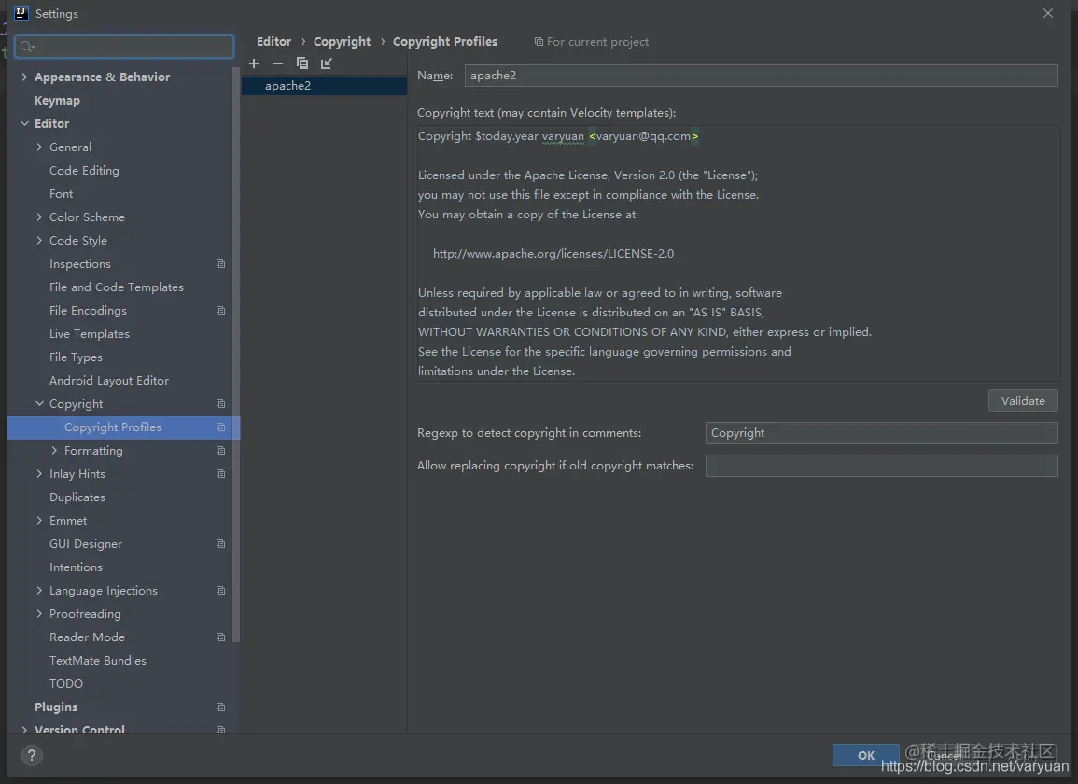The width and height of the screenshot is (1078, 784).
Task: Expand the General subtree
Action: pos(39,147)
